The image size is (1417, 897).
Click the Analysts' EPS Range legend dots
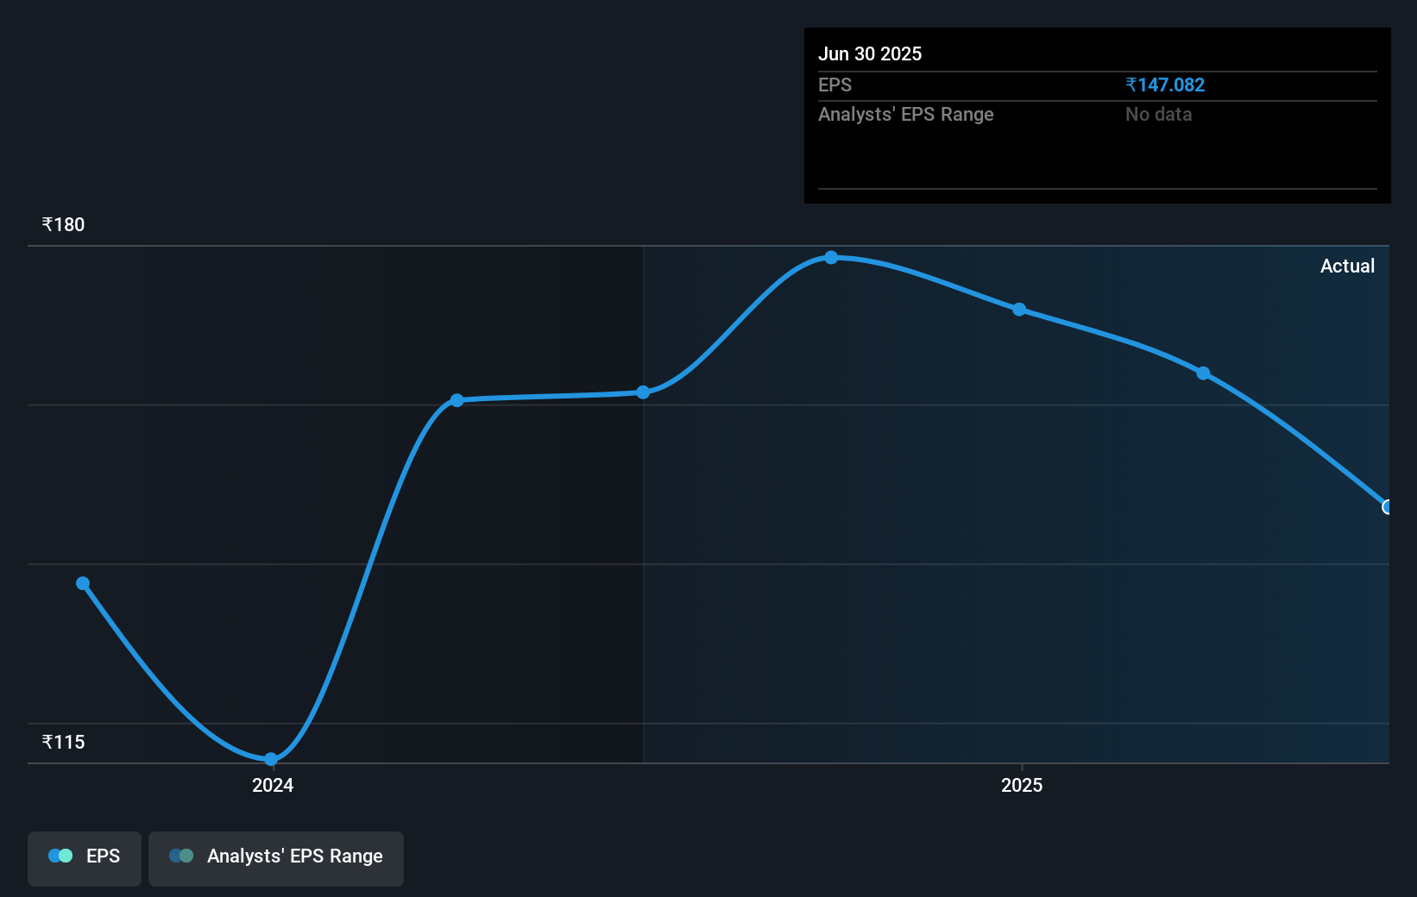pyautogui.click(x=181, y=856)
